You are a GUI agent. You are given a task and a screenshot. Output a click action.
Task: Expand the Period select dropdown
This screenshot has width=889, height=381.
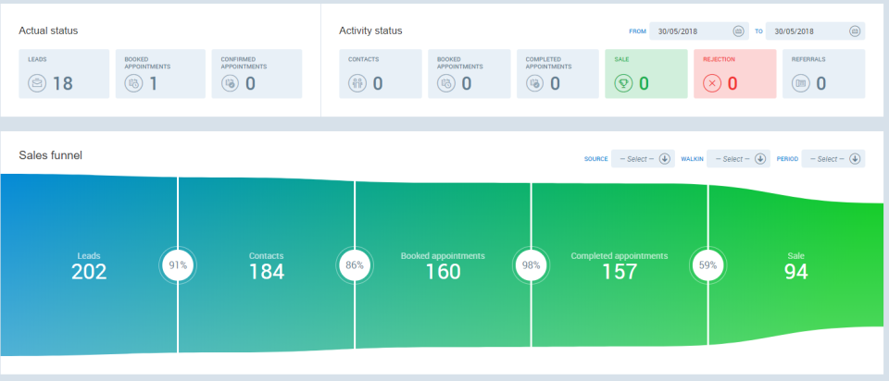point(855,159)
